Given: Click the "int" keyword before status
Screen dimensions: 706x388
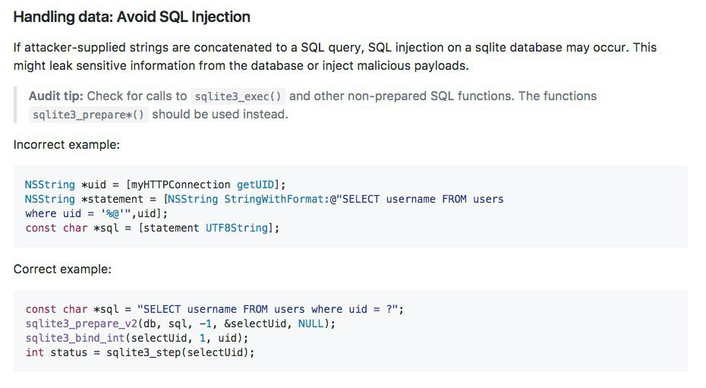Looking at the screenshot, I should (x=34, y=352).
